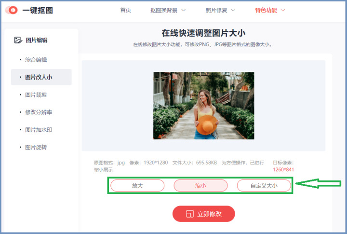Expand the 特色功能 dropdown chevron
The height and width of the screenshot is (234, 347).
[x=283, y=10]
